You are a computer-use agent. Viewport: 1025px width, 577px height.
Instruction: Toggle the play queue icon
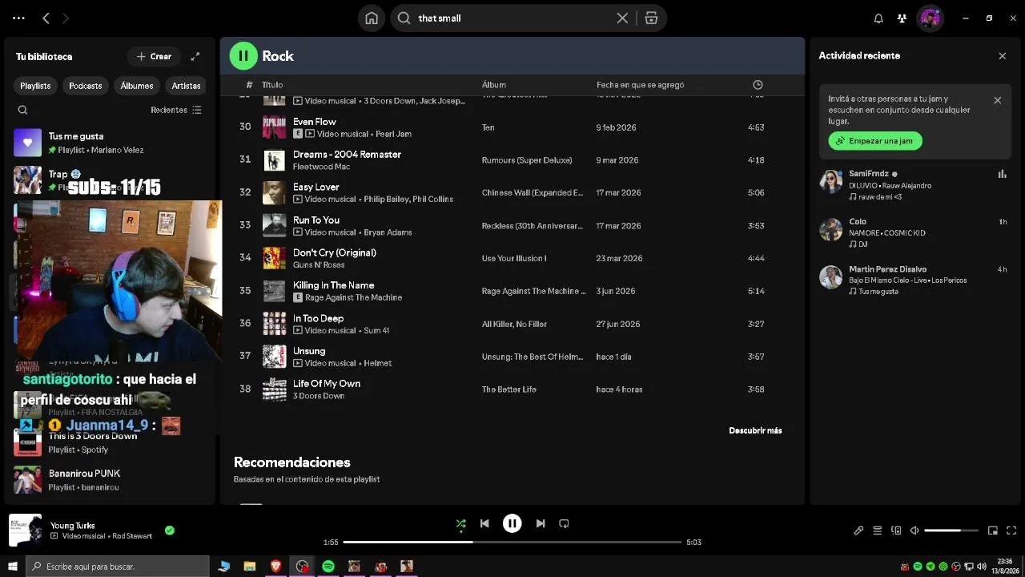click(x=877, y=531)
